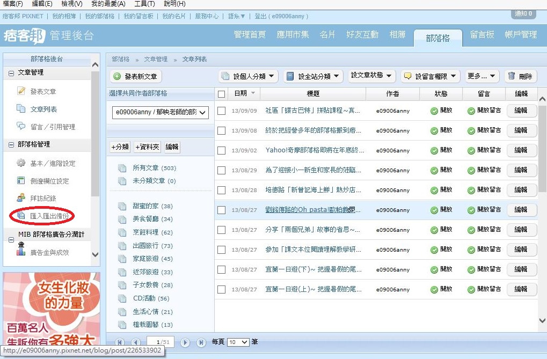
Task: Click the backup icon for 匯入匯出備份
Action: pos(21,216)
